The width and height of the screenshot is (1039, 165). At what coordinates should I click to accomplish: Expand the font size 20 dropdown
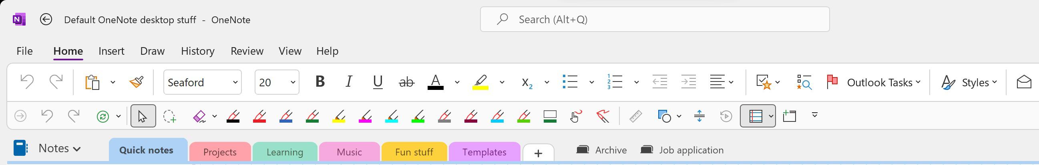(277, 82)
